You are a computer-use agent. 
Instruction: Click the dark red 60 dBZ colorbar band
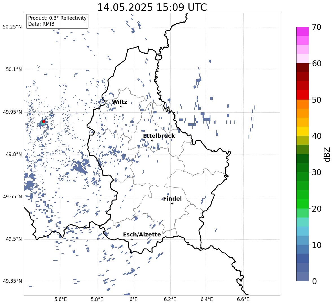click(303, 68)
